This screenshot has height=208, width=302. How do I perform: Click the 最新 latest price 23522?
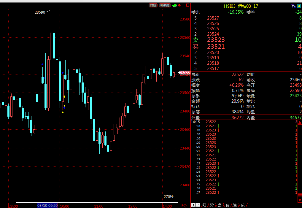coord(238,74)
